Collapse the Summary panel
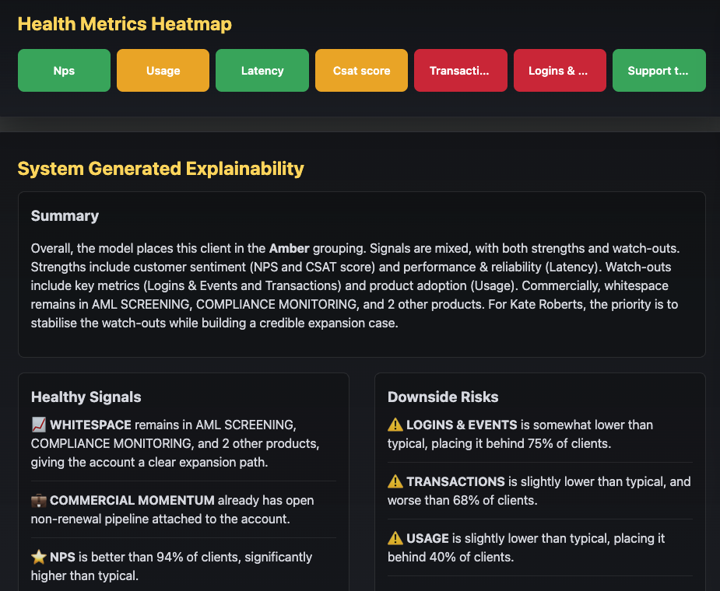This screenshot has height=591, width=720. 65,215
